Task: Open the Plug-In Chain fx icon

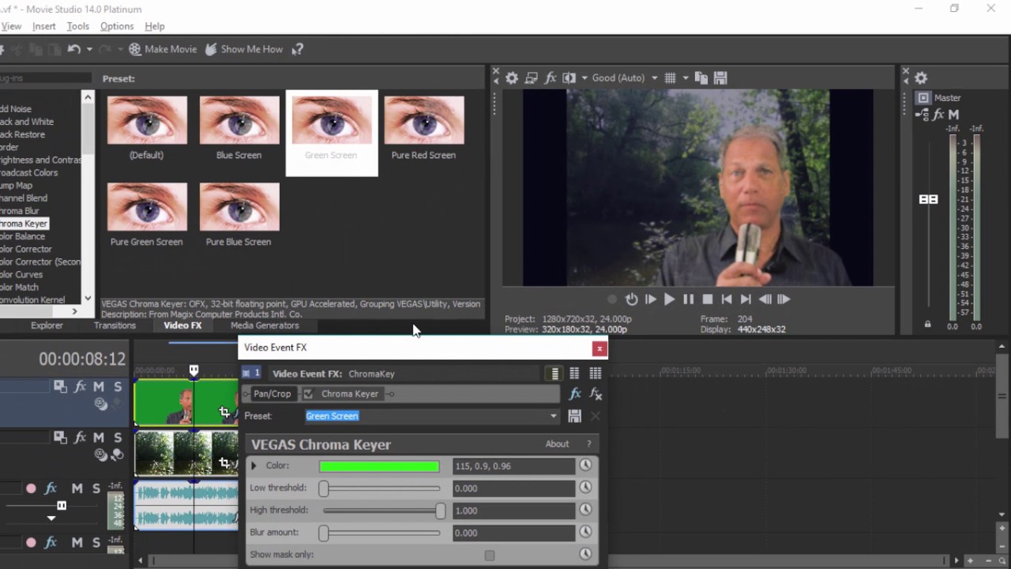Action: (x=575, y=394)
